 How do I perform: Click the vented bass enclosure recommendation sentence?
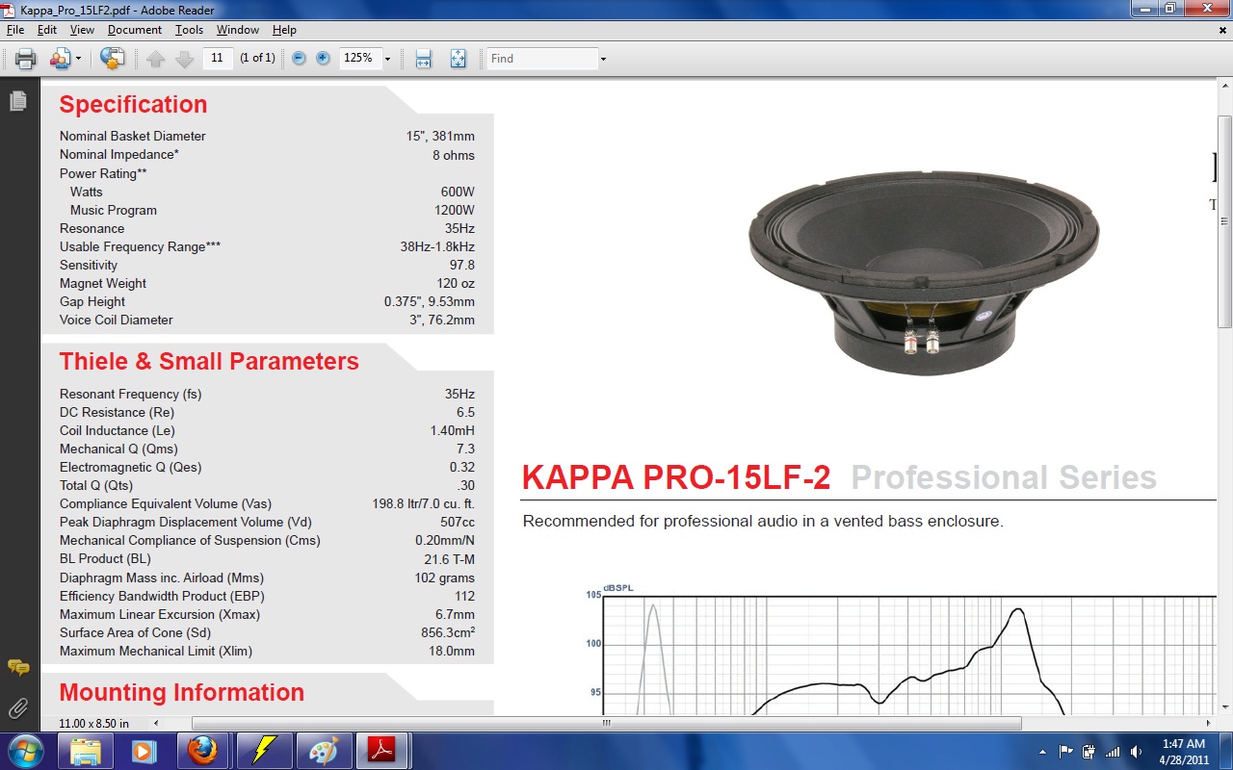[763, 522]
